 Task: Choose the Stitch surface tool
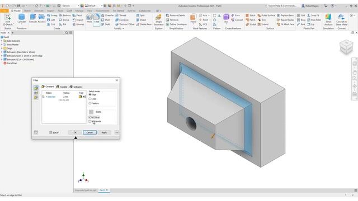(251, 15)
